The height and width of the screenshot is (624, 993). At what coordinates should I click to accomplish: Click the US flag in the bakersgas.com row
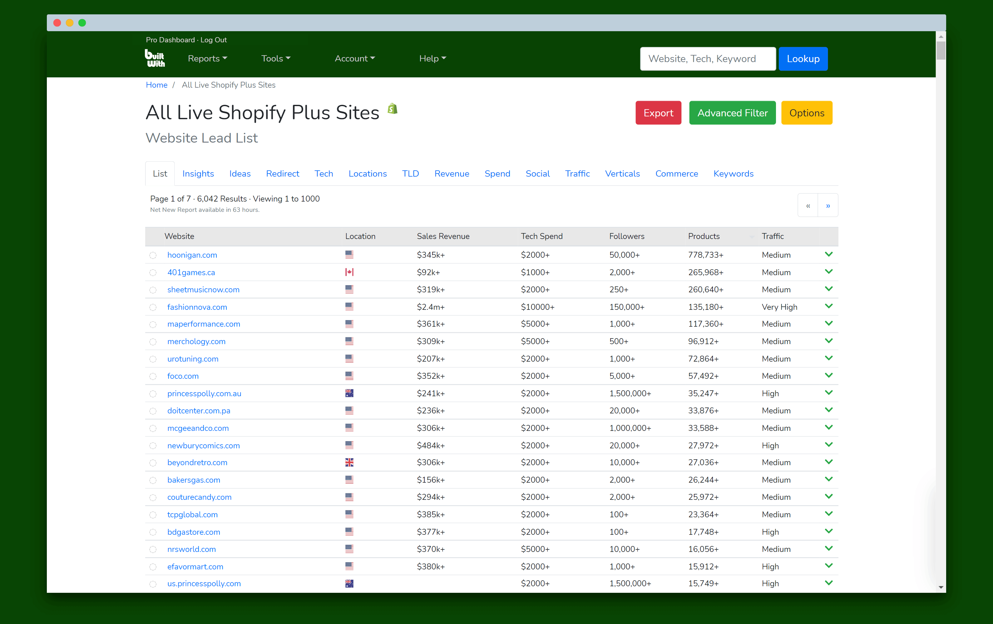pos(349,480)
